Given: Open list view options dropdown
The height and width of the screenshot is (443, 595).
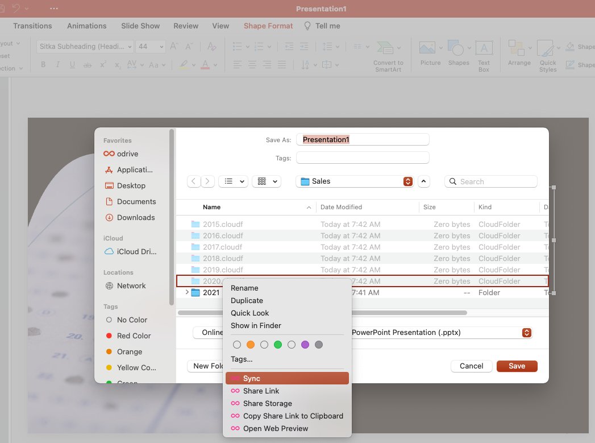Looking at the screenshot, I should pos(234,181).
